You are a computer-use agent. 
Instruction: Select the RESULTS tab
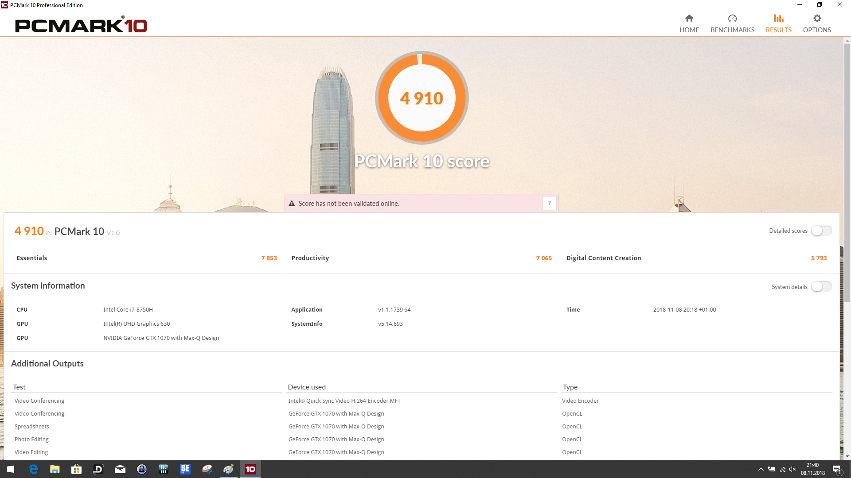tap(778, 24)
